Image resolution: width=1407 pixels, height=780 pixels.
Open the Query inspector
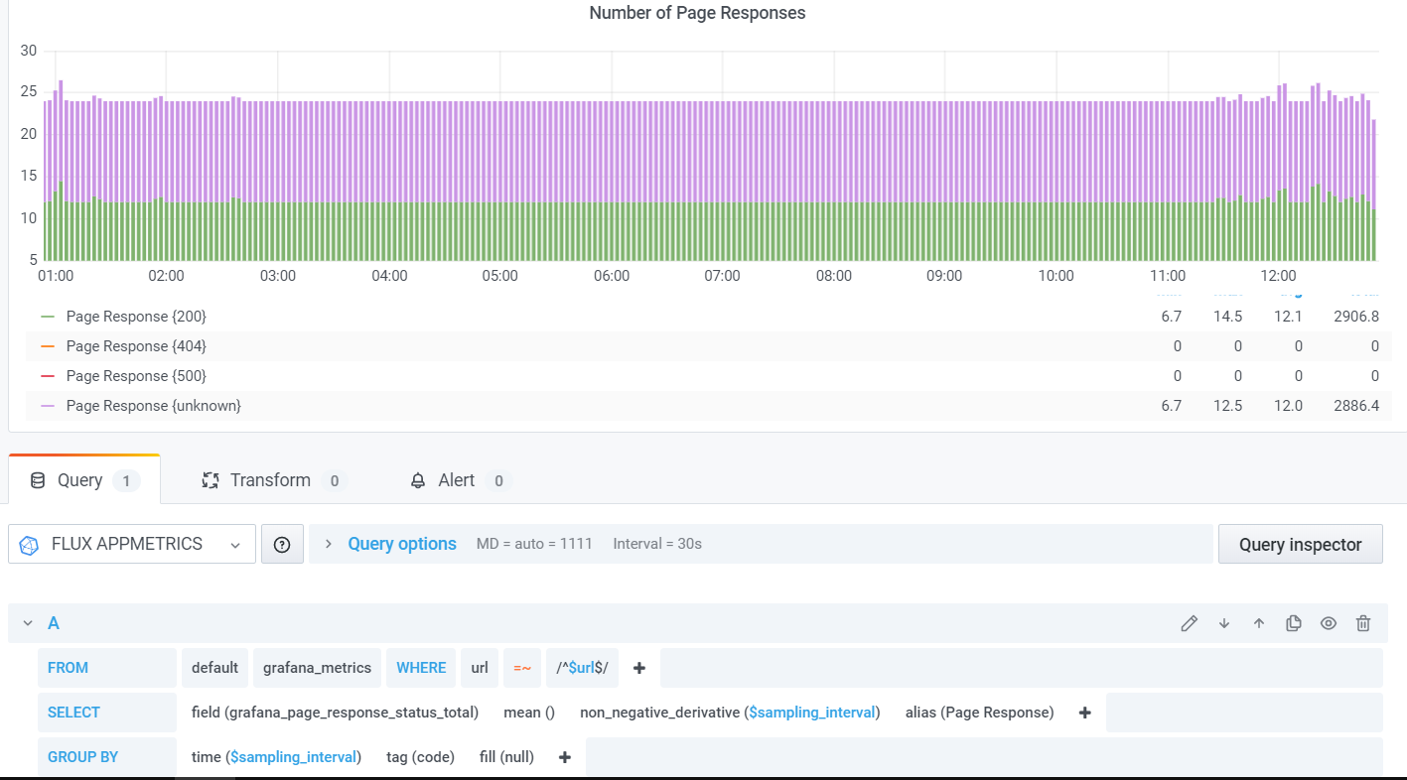1300,544
